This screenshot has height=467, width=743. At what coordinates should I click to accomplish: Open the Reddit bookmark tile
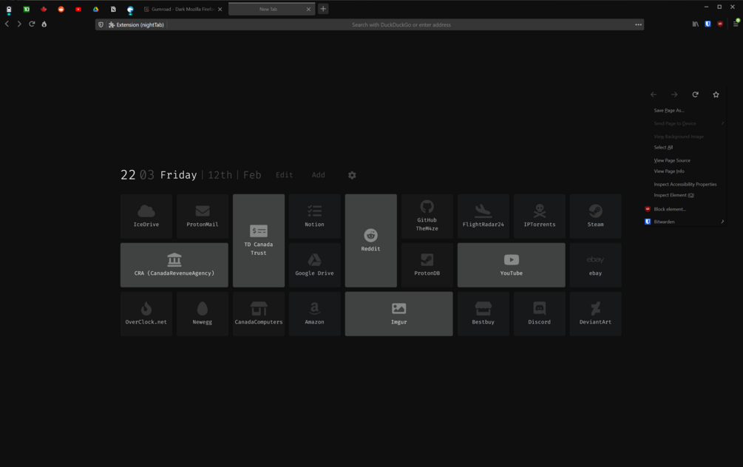click(370, 241)
